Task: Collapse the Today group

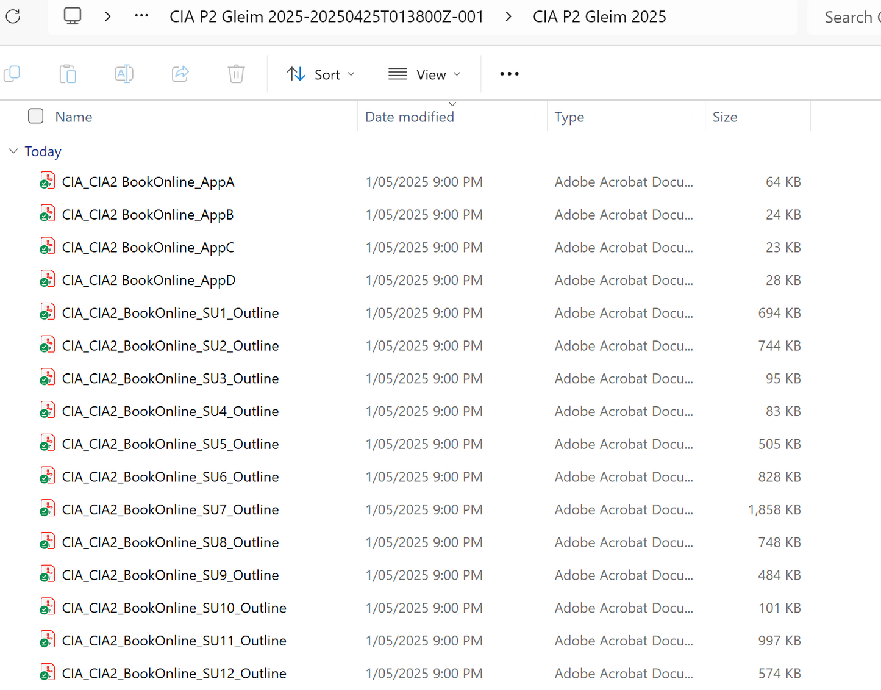Action: coord(13,151)
